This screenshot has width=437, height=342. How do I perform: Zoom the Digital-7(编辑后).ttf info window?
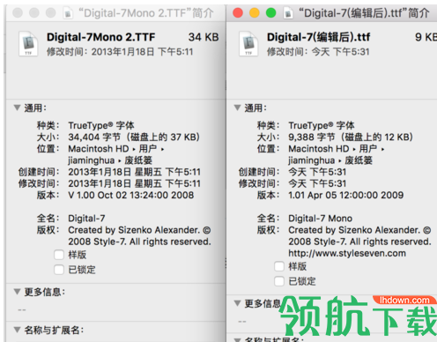270,13
